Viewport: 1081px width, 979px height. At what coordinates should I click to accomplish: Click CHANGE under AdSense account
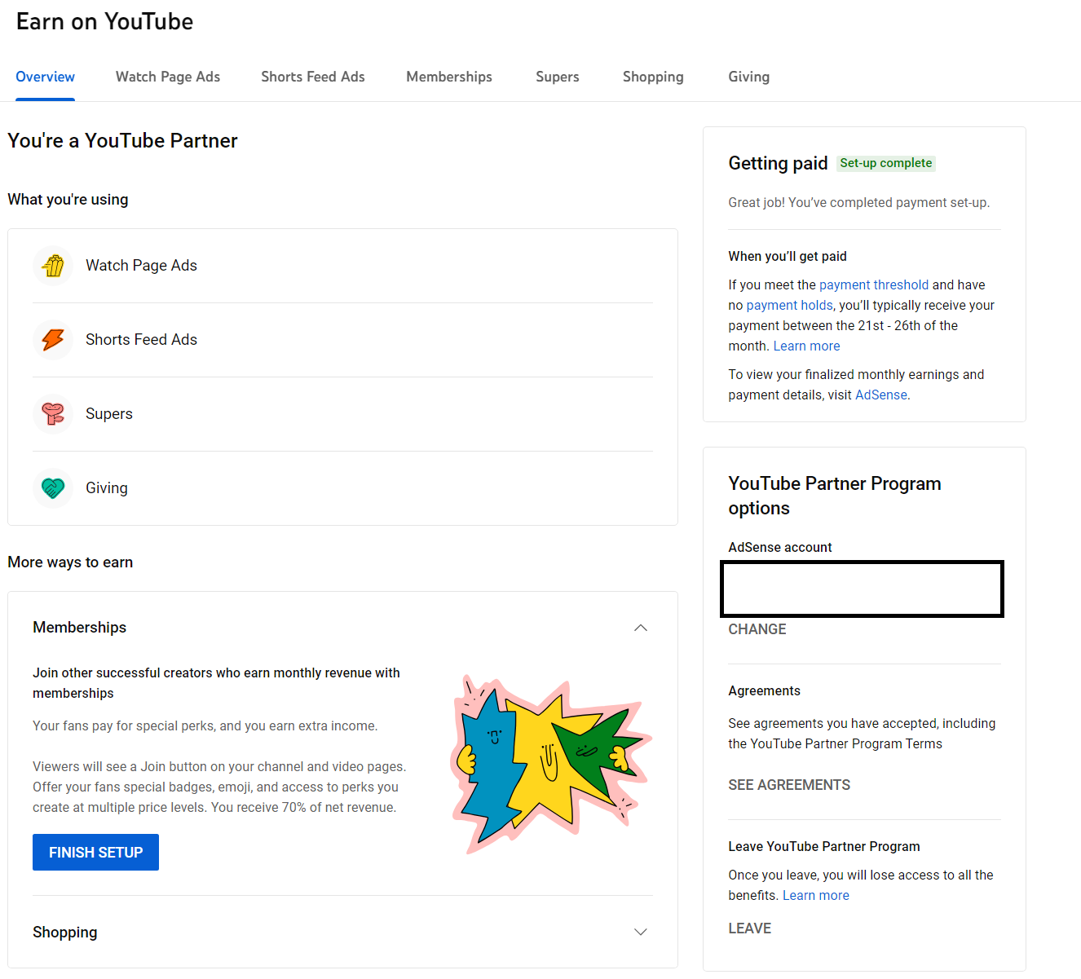pos(757,629)
